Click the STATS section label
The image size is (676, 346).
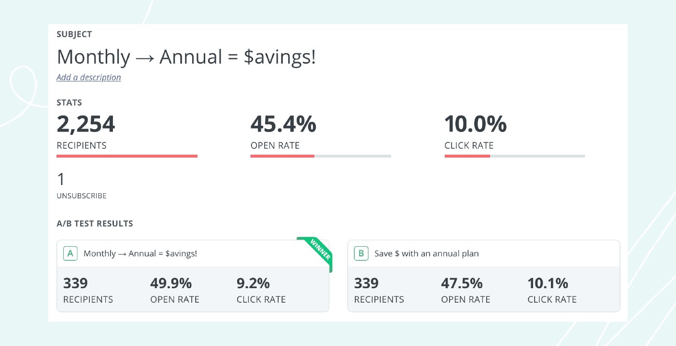pos(69,103)
